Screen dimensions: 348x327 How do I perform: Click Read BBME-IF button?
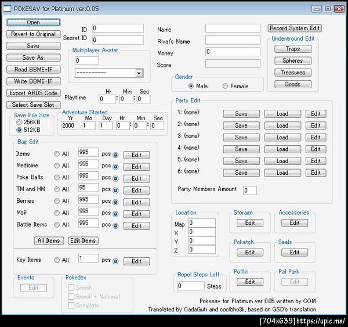(33, 69)
